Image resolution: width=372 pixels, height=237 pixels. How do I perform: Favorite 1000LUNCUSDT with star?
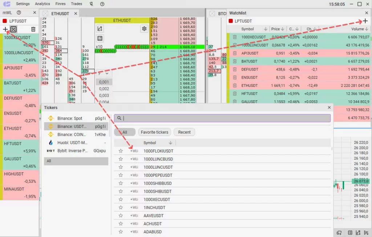tap(121, 167)
